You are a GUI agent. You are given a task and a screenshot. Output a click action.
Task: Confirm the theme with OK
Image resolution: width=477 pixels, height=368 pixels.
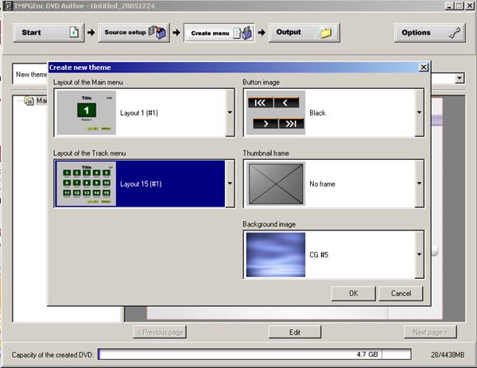[x=354, y=293]
